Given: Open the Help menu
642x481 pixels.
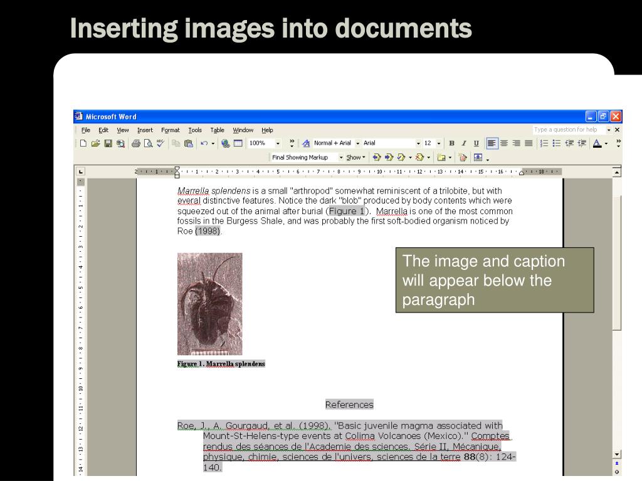Looking at the screenshot, I should 267,130.
